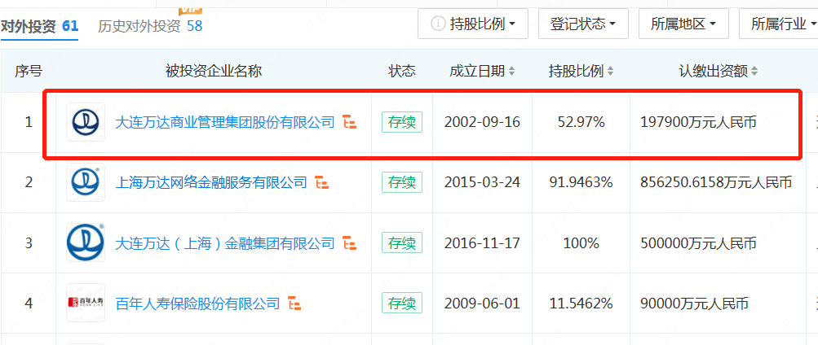
Task: Sort by 持股比例 column arrows
Action: point(610,72)
